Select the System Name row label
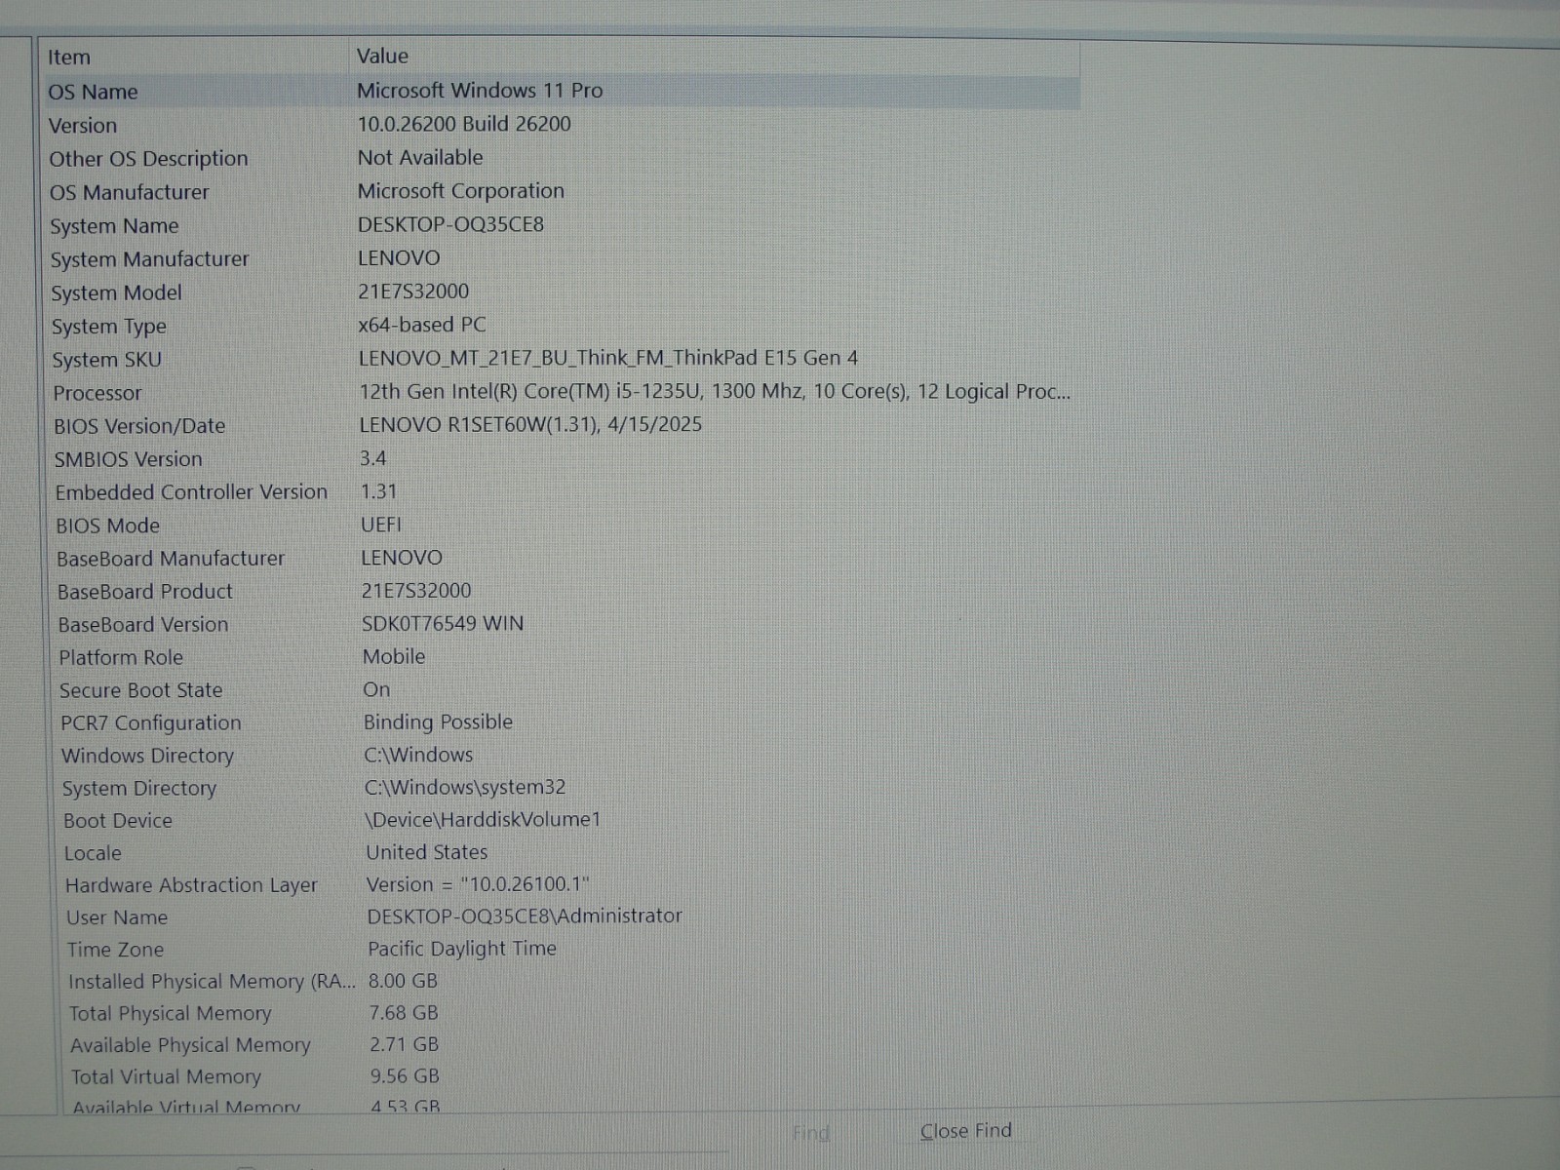The height and width of the screenshot is (1170, 1560). tap(115, 226)
